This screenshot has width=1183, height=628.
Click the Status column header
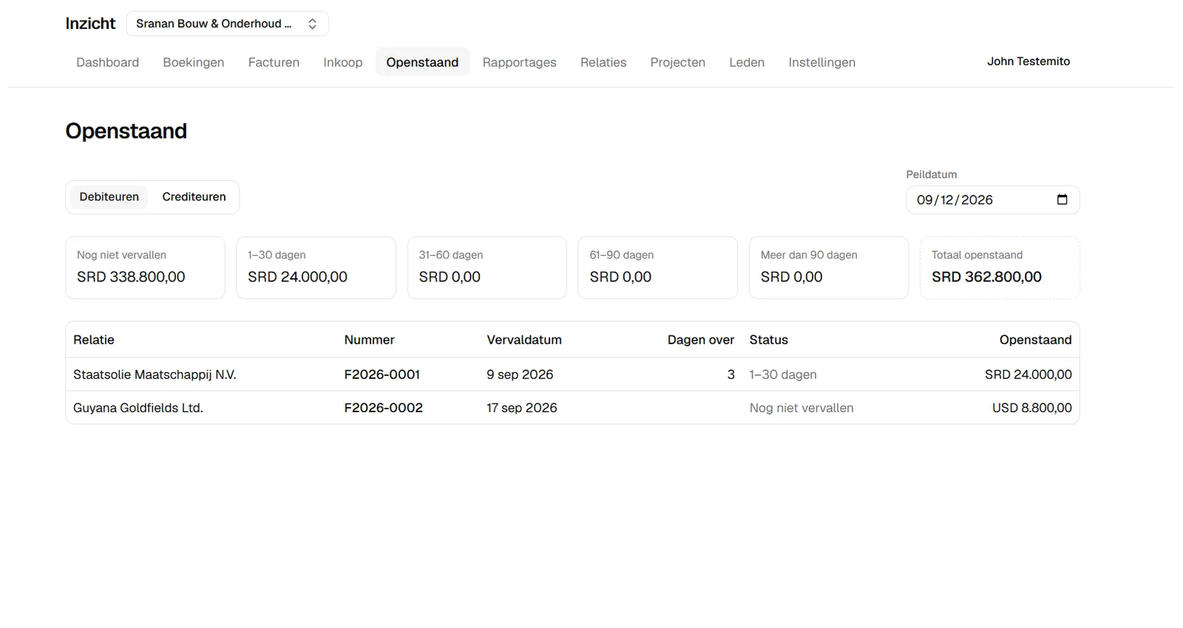tap(769, 340)
